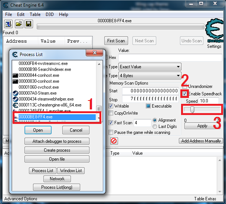The width and height of the screenshot is (226, 204).
Task: Open the process selector computer icon
Action: 8,24
